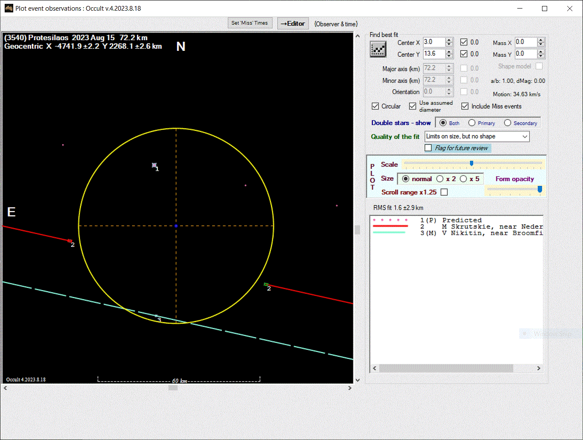Click the 'Geocentric X' coordinates line

click(x=83, y=46)
